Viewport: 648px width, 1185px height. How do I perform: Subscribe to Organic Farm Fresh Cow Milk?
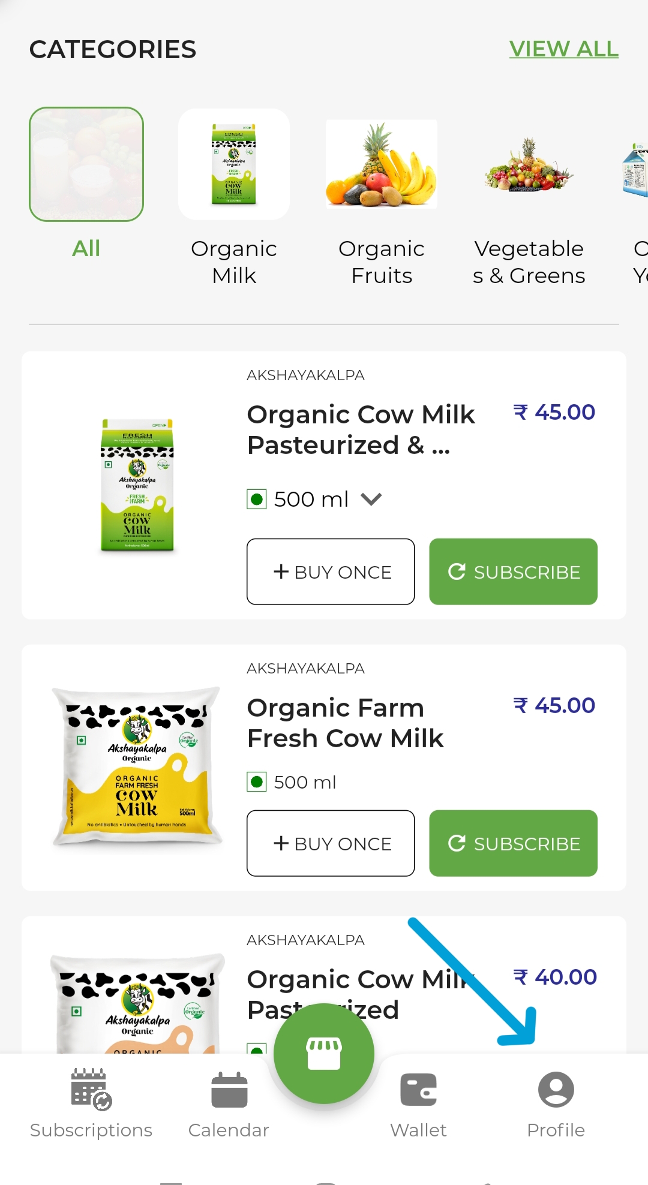pyautogui.click(x=513, y=843)
